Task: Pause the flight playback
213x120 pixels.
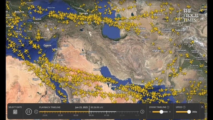Action: [29, 112]
